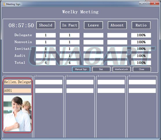The image size is (161, 140).
Task: Click the Meeting Sign app icon in title bar
Action: tap(4, 4)
